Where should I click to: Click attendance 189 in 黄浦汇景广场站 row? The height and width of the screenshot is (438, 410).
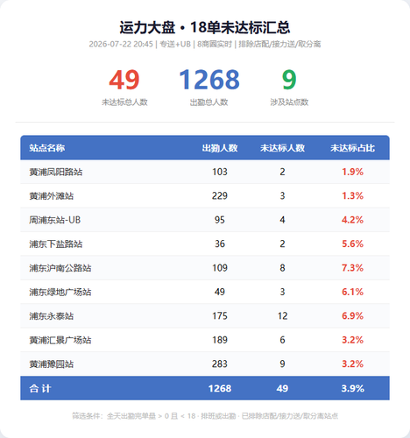tap(220, 340)
